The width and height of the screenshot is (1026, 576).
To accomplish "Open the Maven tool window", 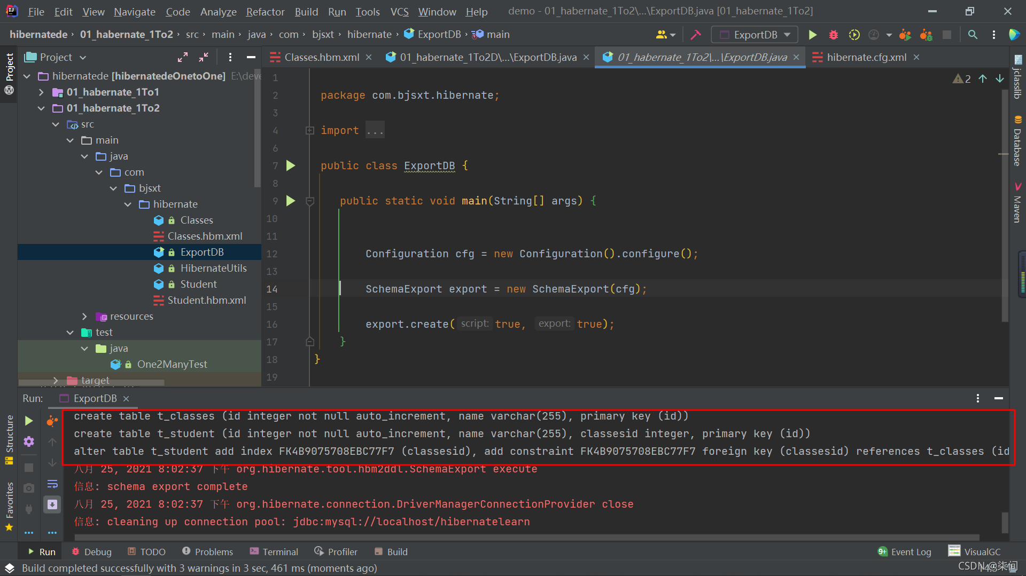I will (x=1017, y=203).
